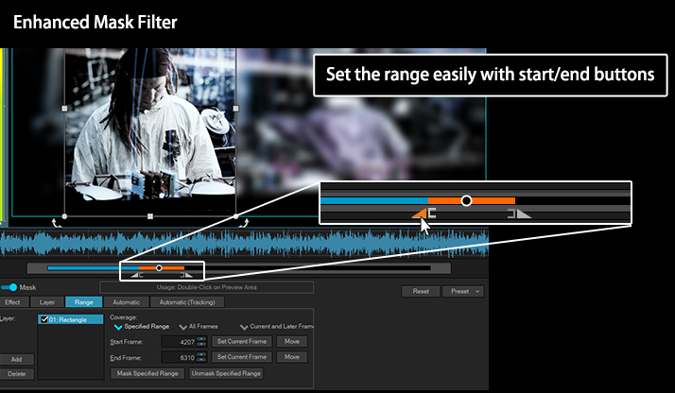
Task: Select the mask's top-left square handle
Action: (64, 109)
